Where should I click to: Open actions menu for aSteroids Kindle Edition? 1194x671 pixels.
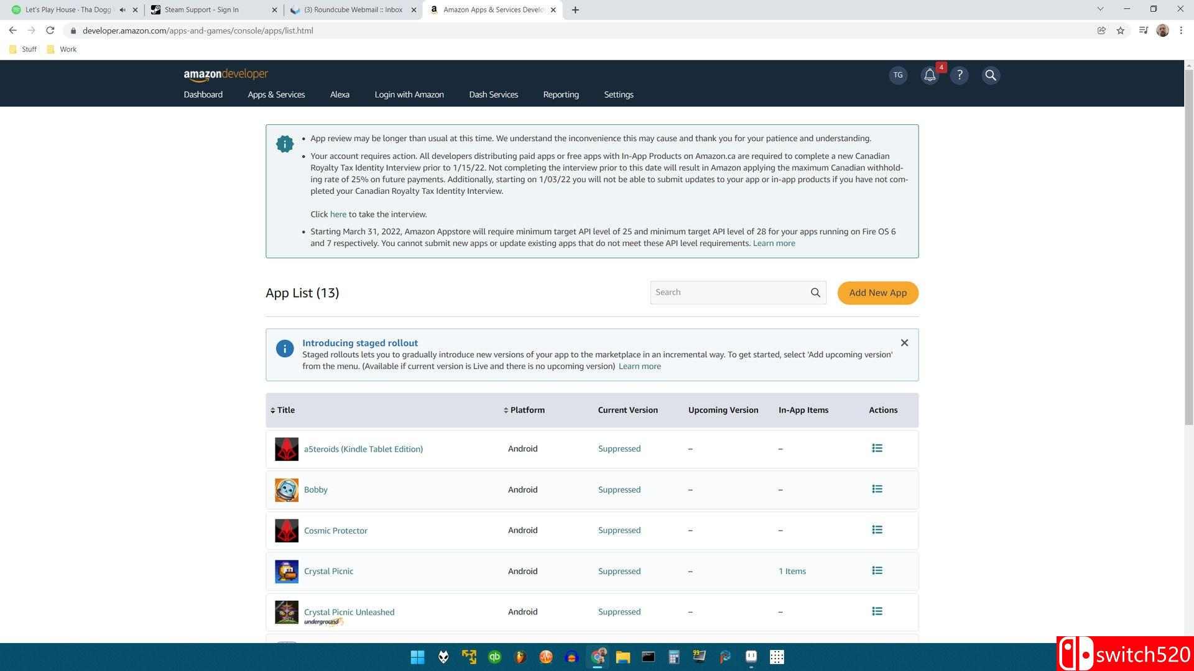click(877, 448)
